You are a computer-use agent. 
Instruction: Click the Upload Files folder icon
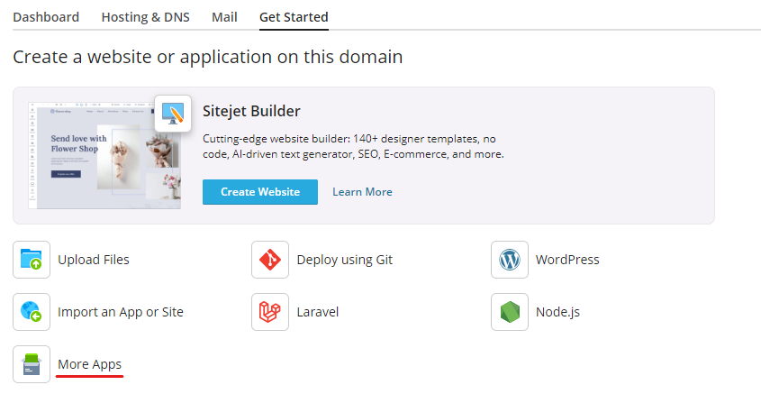(x=32, y=260)
